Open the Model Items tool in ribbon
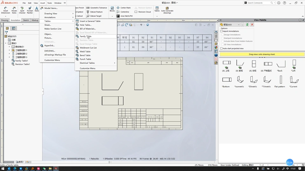The height and width of the screenshot is (171, 305). [x=14, y=10]
